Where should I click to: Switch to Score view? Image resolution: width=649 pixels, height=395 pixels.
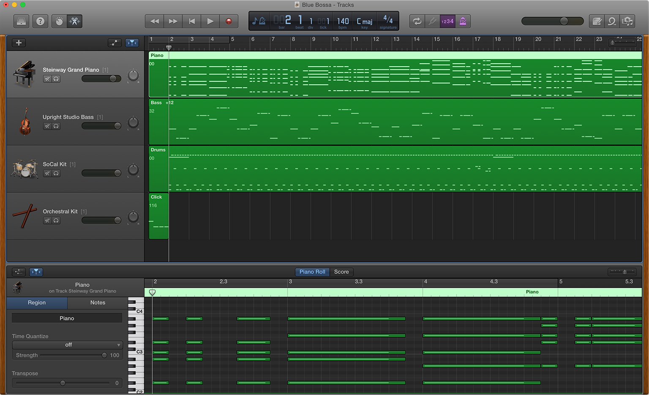341,272
